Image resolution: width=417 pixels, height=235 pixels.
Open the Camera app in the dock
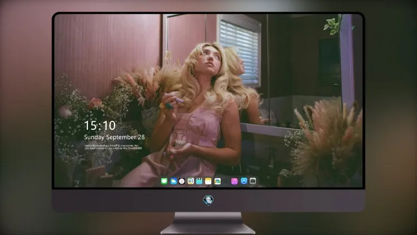click(253, 181)
